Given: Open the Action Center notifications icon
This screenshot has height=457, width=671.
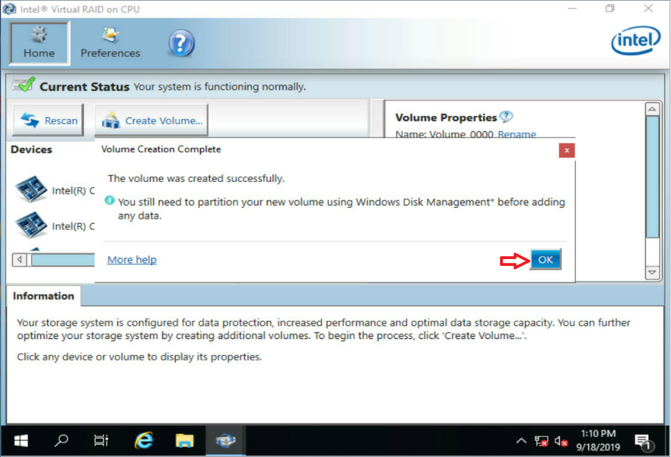Looking at the screenshot, I should (x=643, y=441).
